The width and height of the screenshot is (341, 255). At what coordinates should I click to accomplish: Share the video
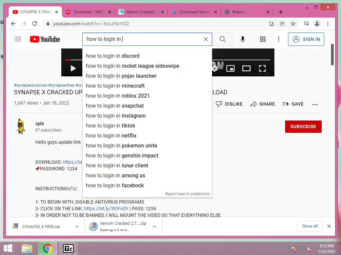(262, 104)
